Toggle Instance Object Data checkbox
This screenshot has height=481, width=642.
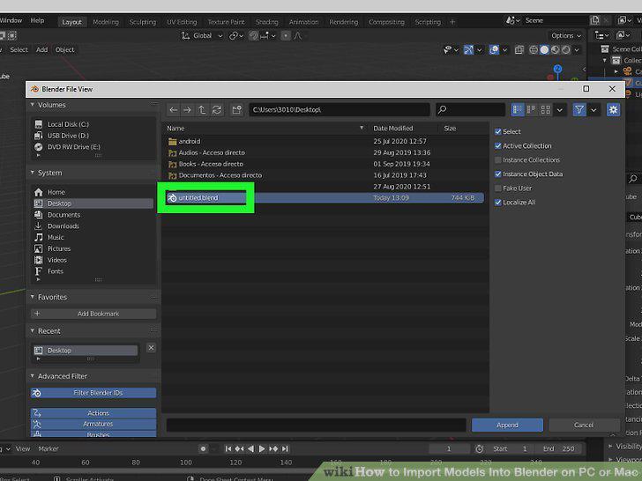(498, 174)
